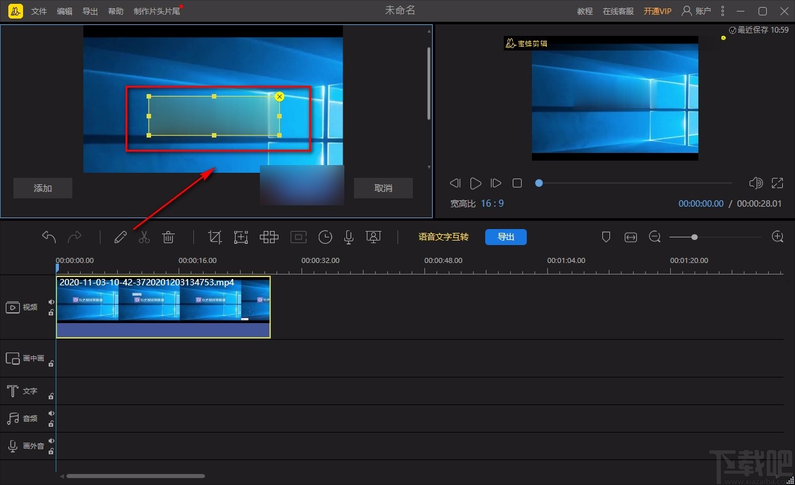Open the three-dot more options menu

pos(723,11)
